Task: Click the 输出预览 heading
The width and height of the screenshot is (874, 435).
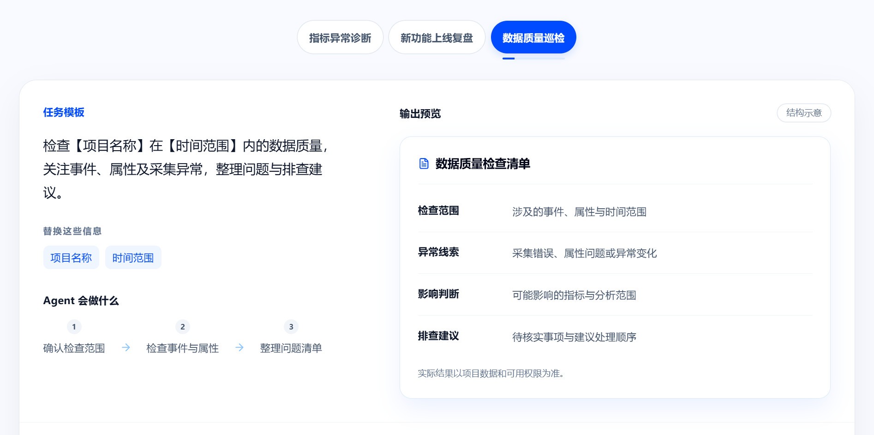Action: (420, 114)
